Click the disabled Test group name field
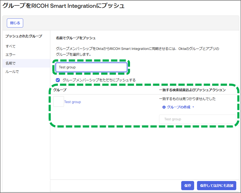 click(197, 119)
